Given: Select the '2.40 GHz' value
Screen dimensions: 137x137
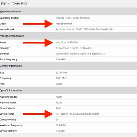Looking at the screenshot, I should [61, 59].
